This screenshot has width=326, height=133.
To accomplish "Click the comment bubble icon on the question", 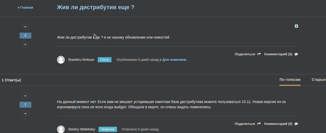I will (296, 54).
